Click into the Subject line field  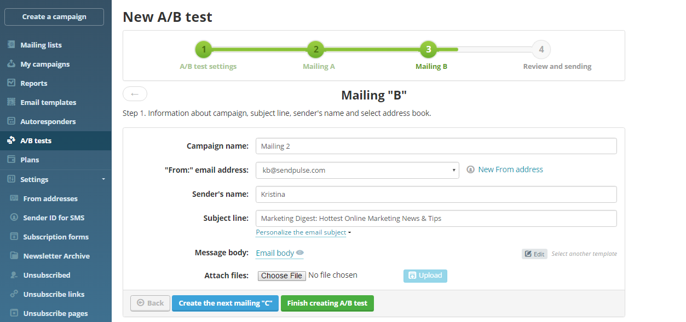[x=436, y=218]
